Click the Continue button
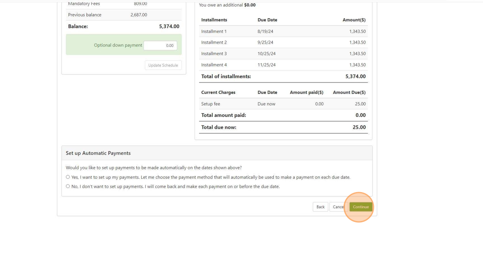 [x=361, y=207]
